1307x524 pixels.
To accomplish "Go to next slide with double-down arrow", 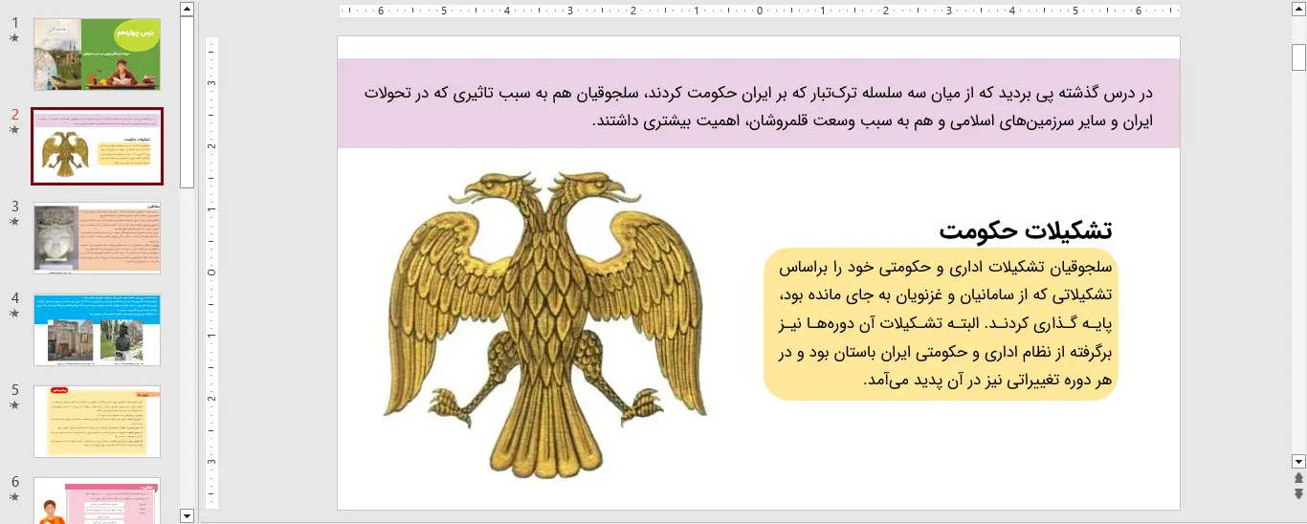I will 1298,493.
